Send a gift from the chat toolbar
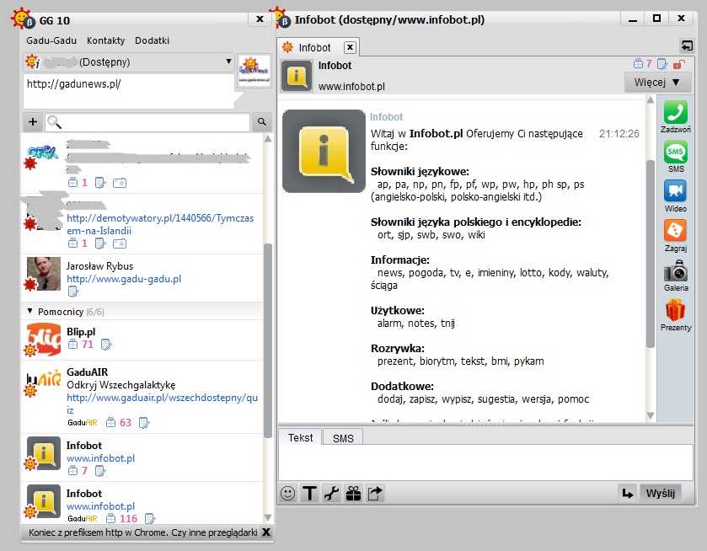The height and width of the screenshot is (551, 707). click(354, 493)
